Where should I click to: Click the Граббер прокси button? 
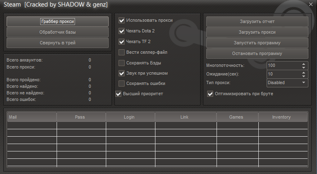[57, 21]
